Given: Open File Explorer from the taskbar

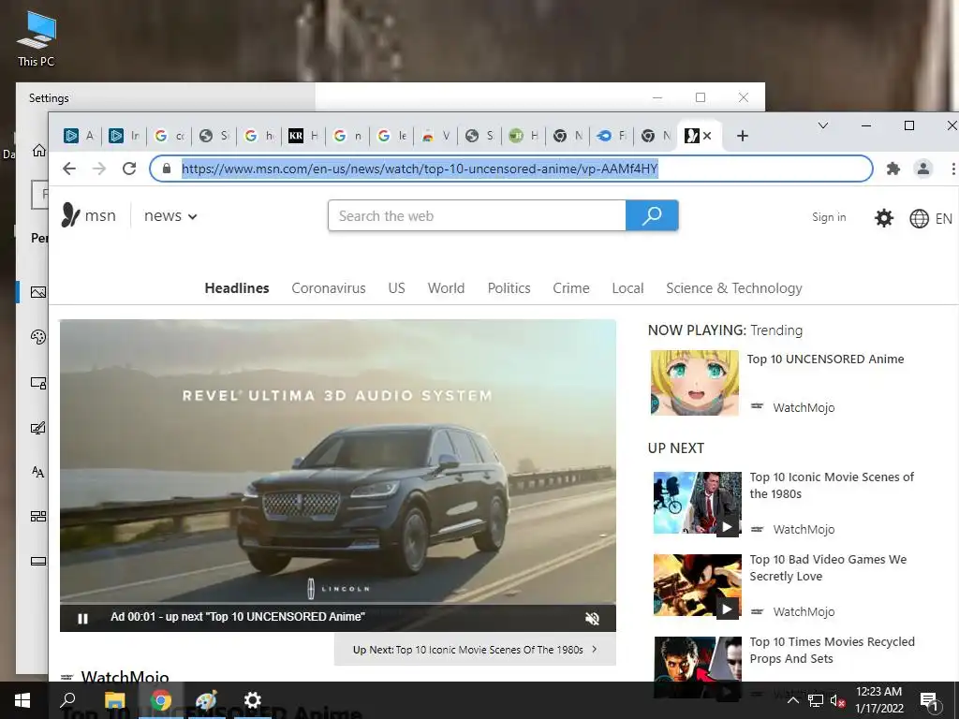Looking at the screenshot, I should 114,700.
